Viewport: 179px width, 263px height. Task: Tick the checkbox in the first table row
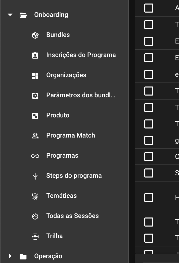pos(149,8)
